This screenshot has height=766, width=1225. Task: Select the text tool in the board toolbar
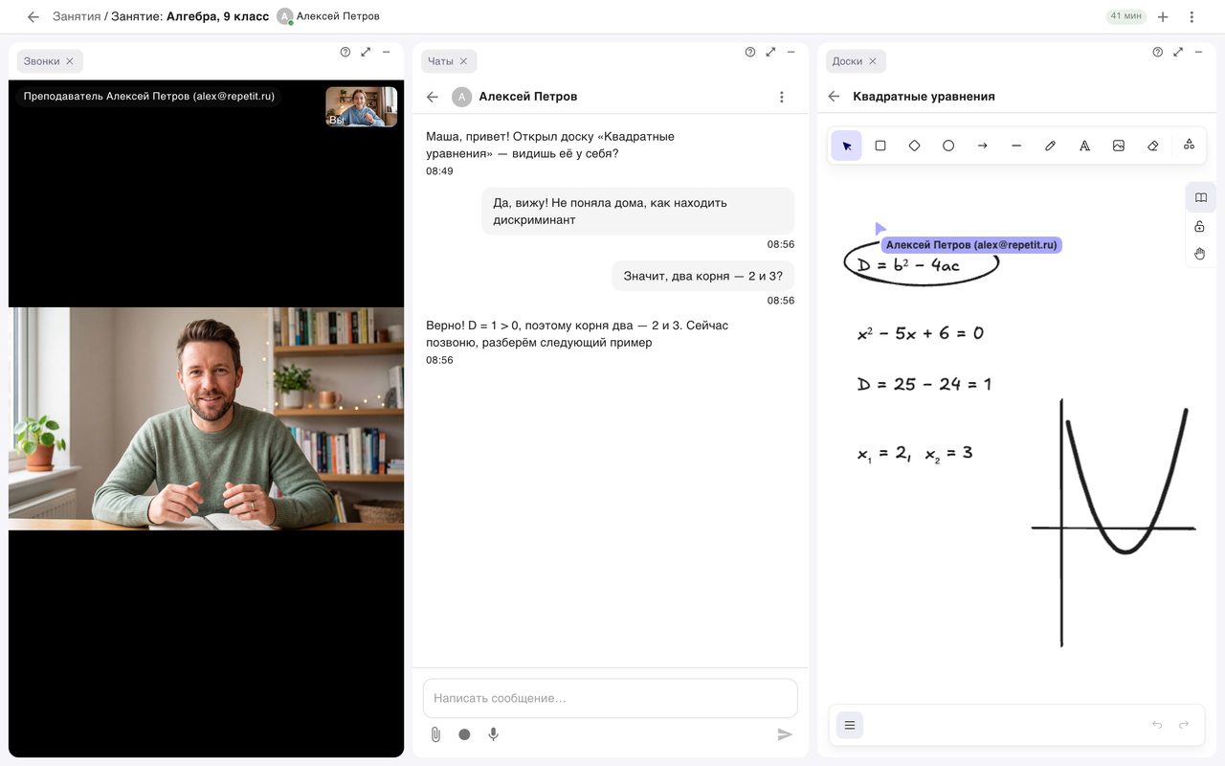[x=1084, y=146]
